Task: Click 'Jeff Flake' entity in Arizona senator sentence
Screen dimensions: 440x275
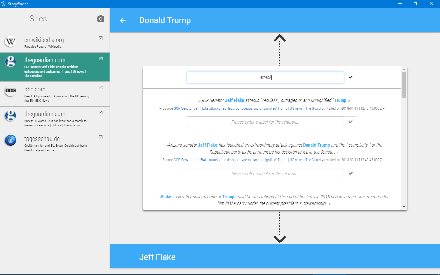Action: (x=208, y=145)
